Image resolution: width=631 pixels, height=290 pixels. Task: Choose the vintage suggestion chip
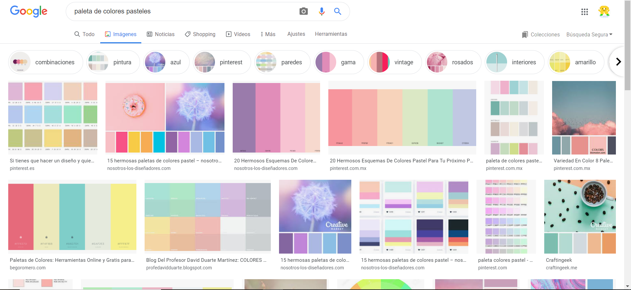point(395,62)
